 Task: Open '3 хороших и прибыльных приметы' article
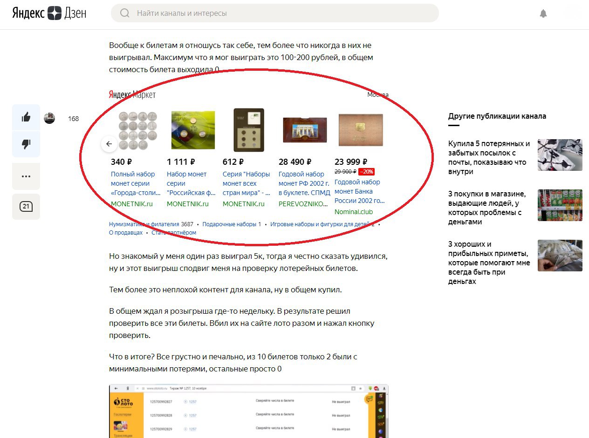pyautogui.click(x=489, y=263)
